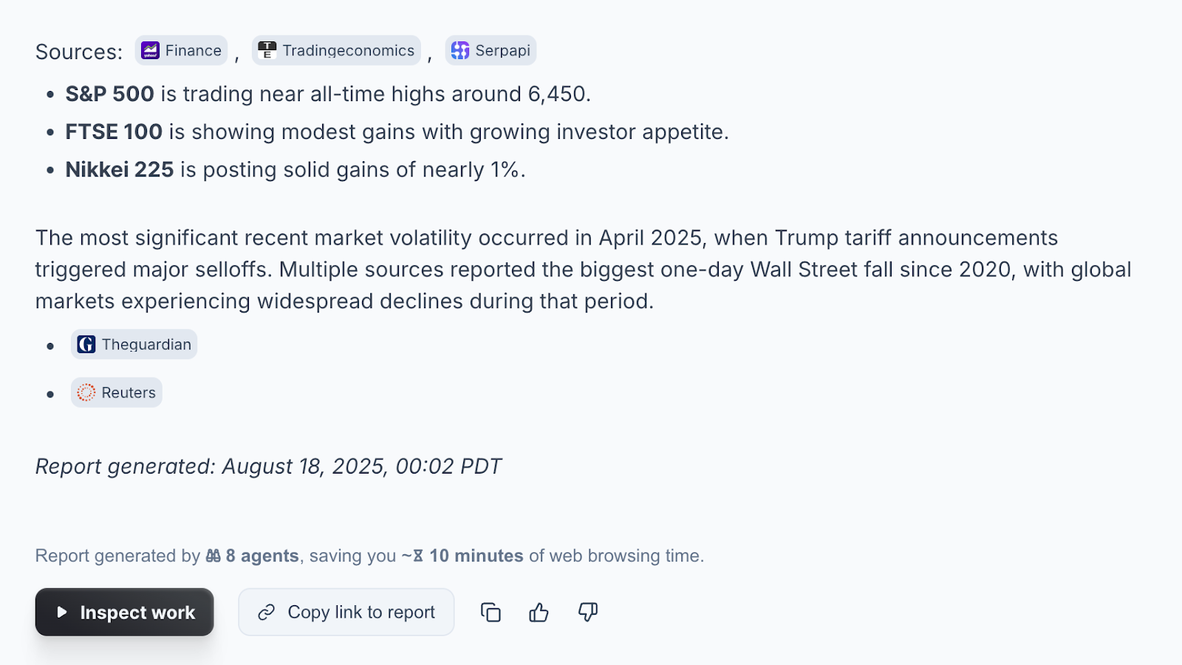Open Theguardian source reference

134,344
